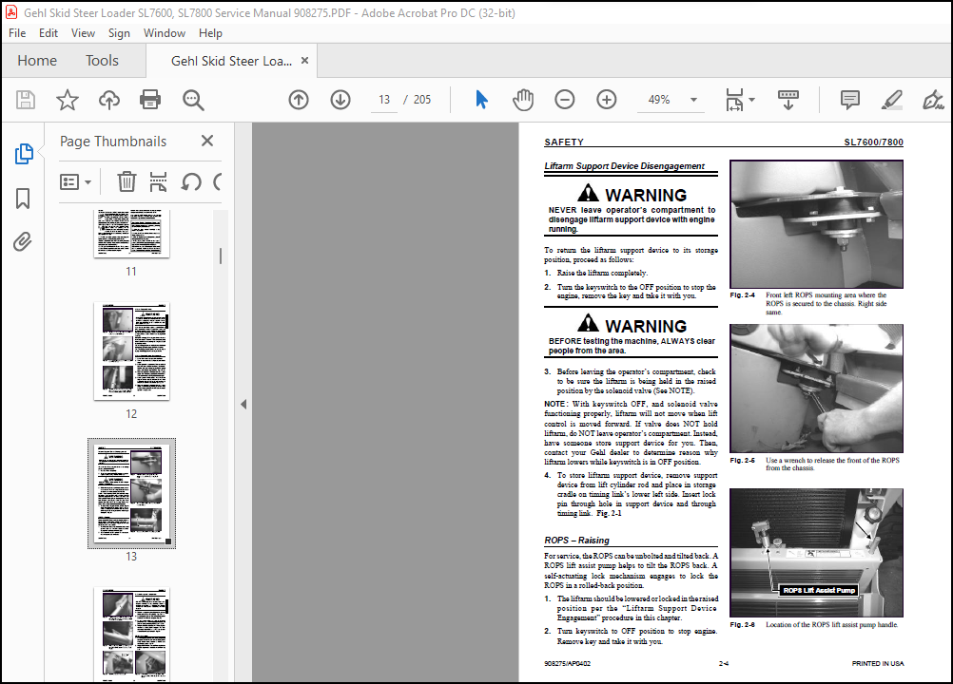Image resolution: width=953 pixels, height=684 pixels.
Task: Click the total pages '205' text
Action: [422, 100]
